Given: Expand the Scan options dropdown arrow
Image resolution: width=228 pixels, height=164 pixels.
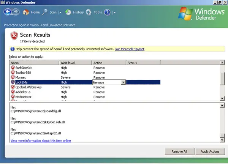Looking at the screenshot, I should [x=60, y=13].
